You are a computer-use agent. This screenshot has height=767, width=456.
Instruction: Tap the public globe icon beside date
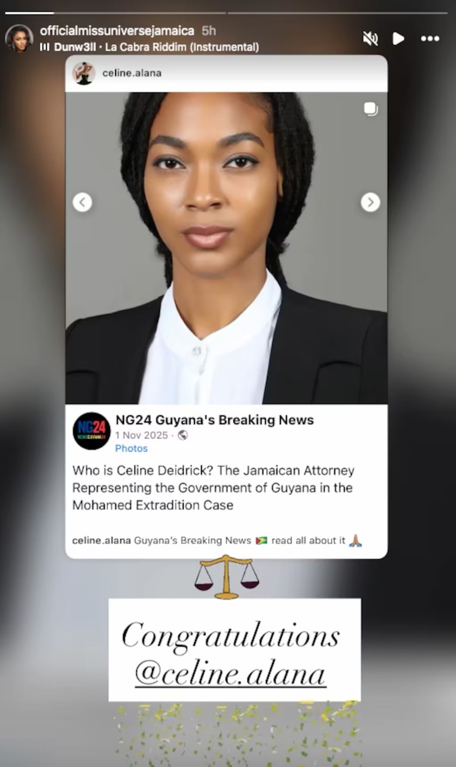(183, 435)
